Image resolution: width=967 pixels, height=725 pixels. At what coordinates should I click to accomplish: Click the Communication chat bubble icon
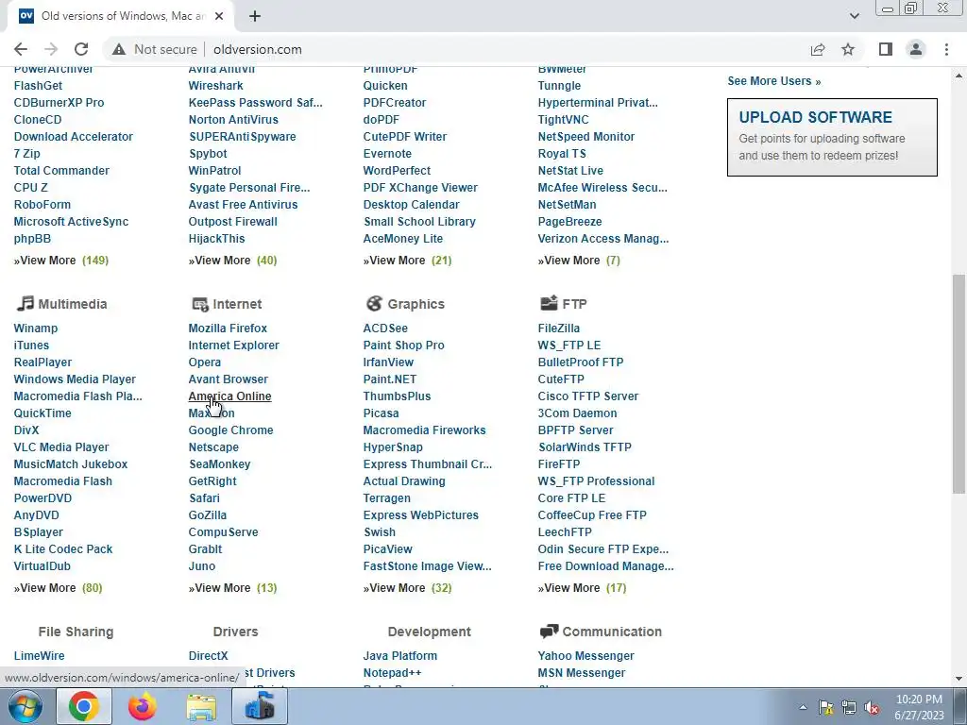point(549,632)
